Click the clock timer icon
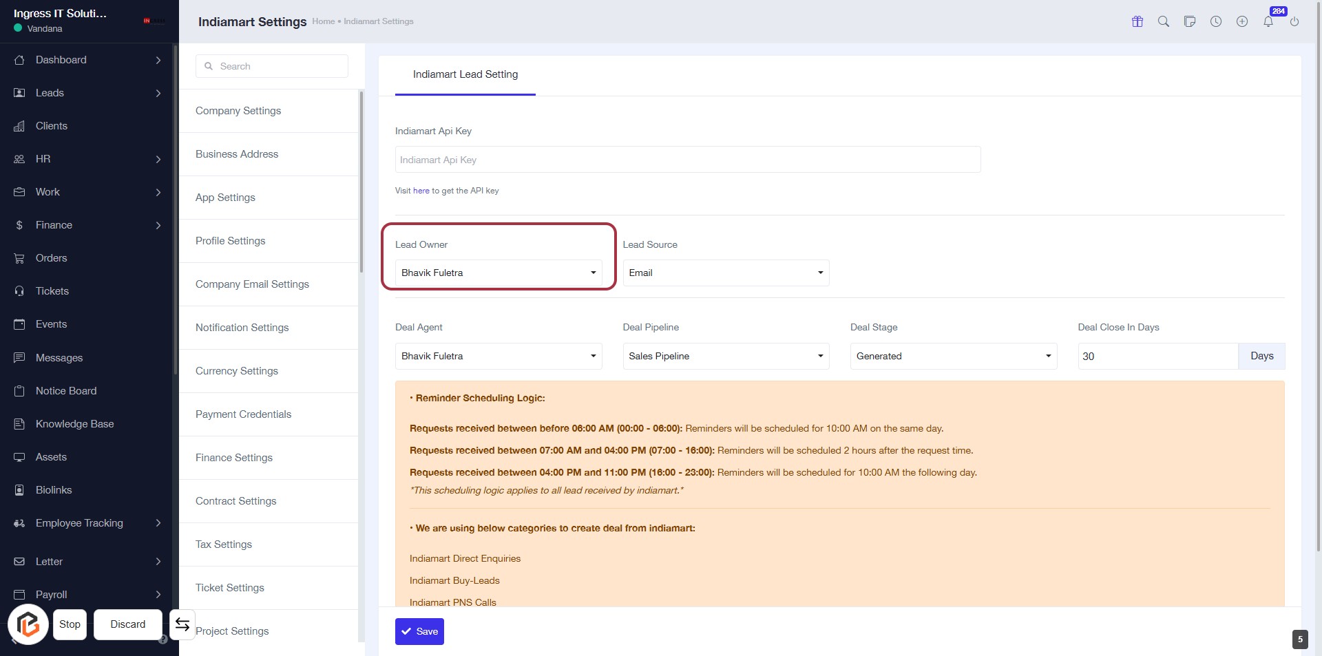Screen dimensions: 1322x656 click(1216, 21)
